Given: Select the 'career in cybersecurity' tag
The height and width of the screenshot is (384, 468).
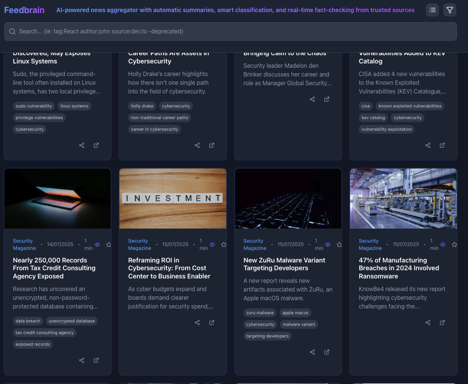Looking at the screenshot, I should (x=154, y=129).
